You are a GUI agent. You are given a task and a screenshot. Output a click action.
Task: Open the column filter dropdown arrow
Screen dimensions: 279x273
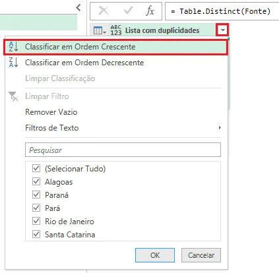pos(222,30)
